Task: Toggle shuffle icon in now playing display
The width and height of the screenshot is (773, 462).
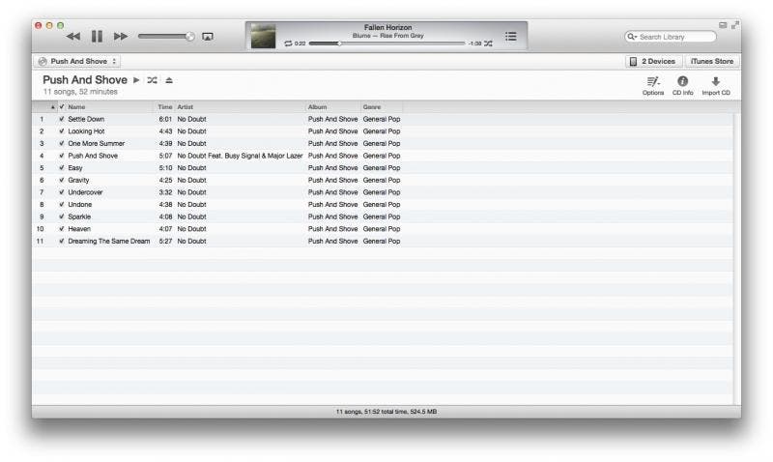Action: coord(488,43)
